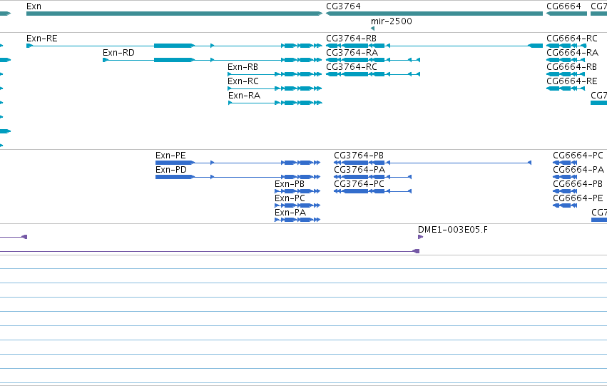Screen dimensions: 607x386
Task: Click the Exn-PD coding block
Action: [x=175, y=177]
